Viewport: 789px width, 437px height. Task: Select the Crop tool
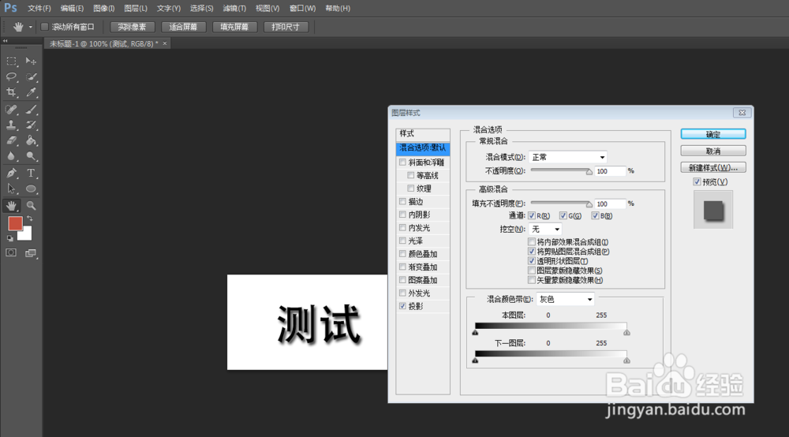coord(11,92)
